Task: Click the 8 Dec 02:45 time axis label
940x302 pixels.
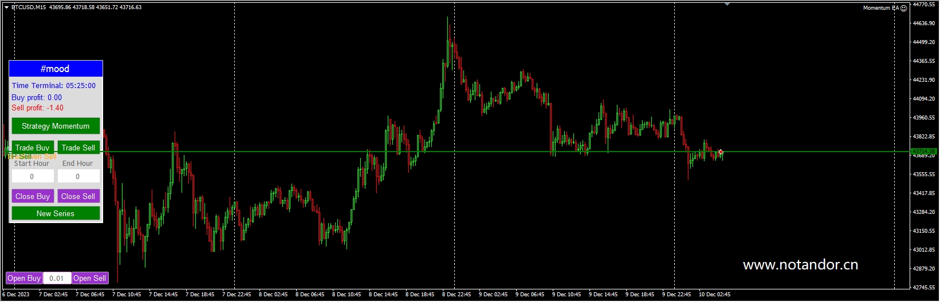Action: coord(273,295)
